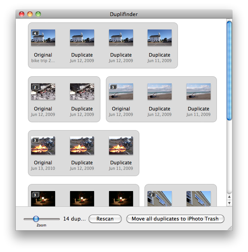The width and height of the screenshot is (248, 252).
Task: Click the scrollbar up arrow
Action: [229, 197]
